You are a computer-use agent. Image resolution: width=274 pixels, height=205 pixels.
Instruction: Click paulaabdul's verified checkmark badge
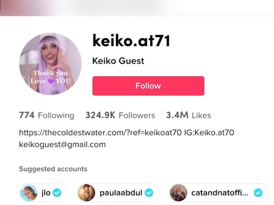(149, 193)
